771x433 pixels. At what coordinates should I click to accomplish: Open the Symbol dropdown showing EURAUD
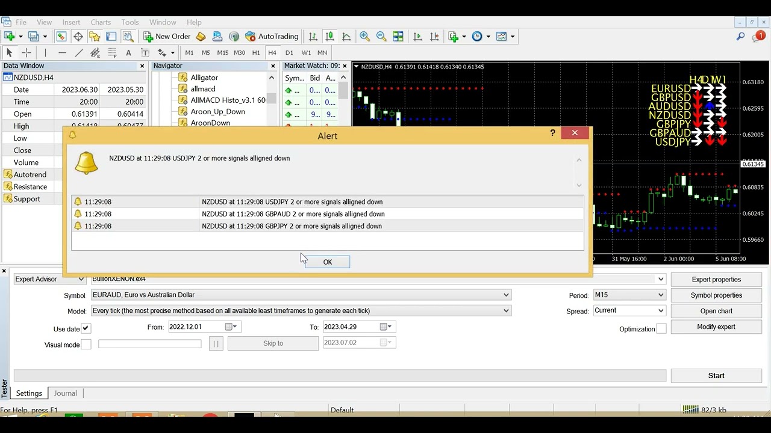[301, 295]
